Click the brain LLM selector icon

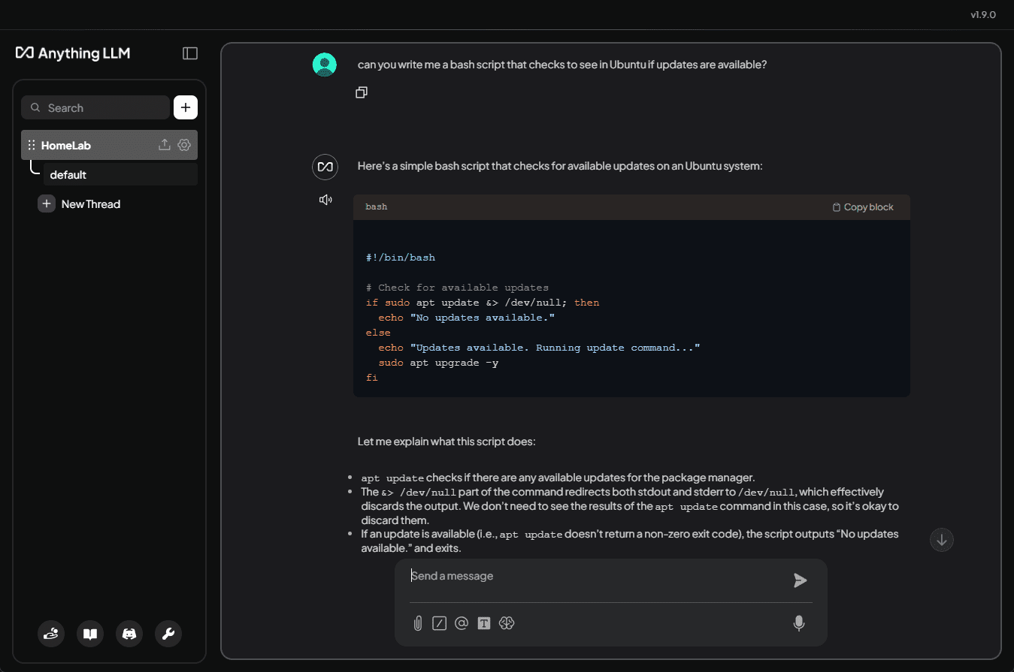click(x=507, y=623)
